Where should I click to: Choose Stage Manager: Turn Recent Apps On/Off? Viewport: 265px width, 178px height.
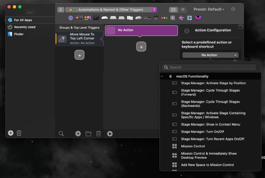coord(210,139)
